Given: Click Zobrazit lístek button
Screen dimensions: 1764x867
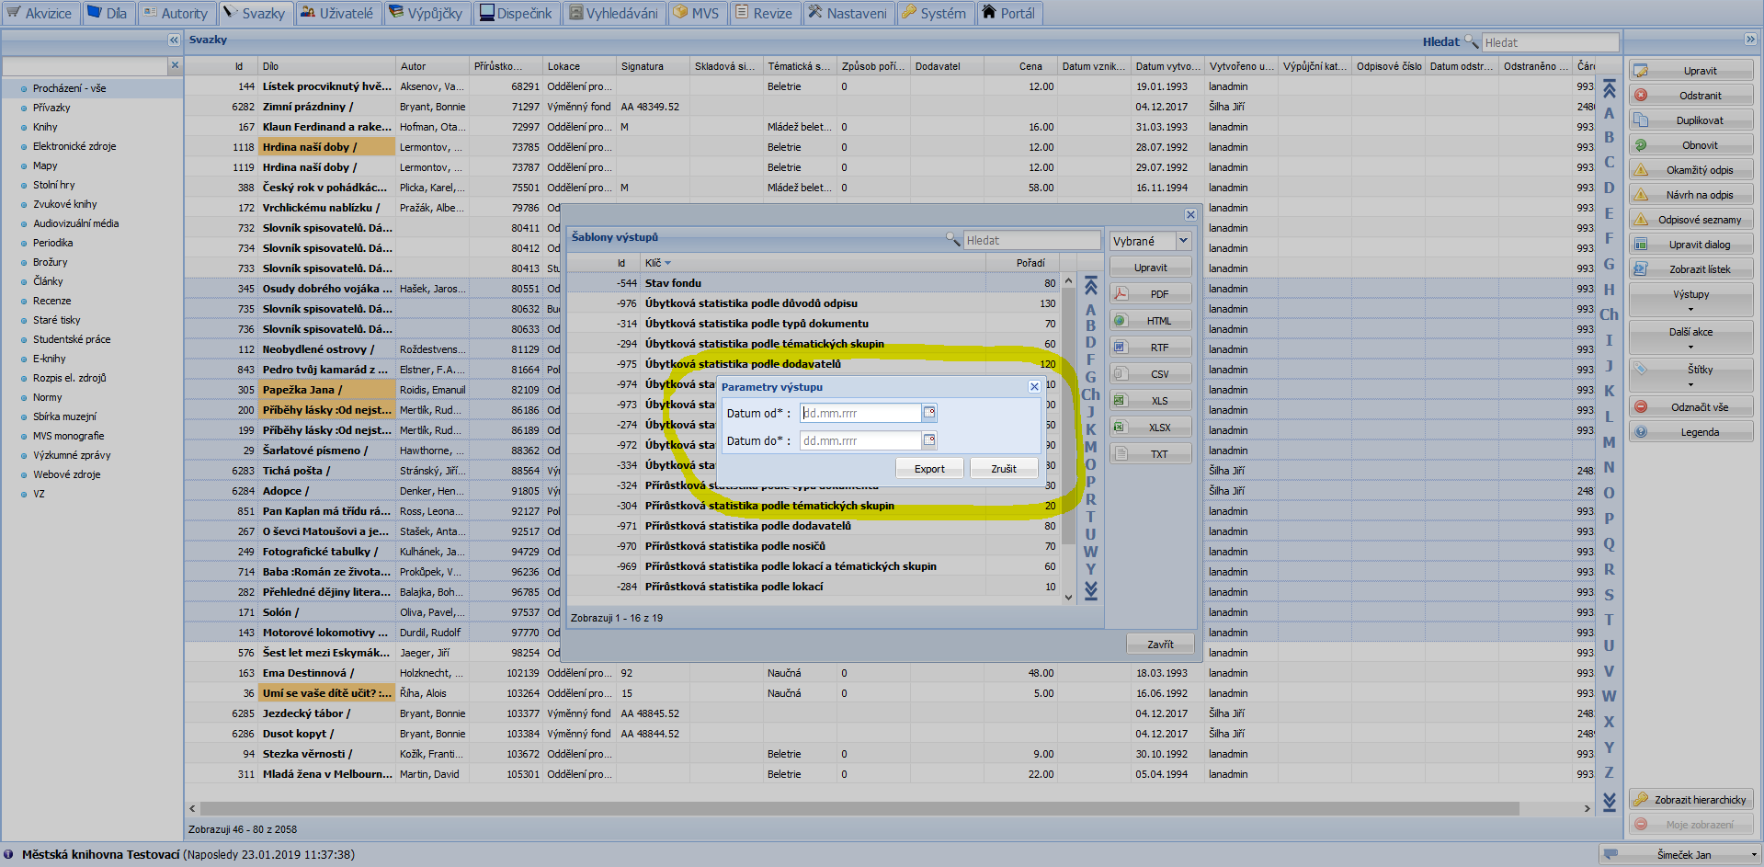Looking at the screenshot, I should [x=1690, y=269].
